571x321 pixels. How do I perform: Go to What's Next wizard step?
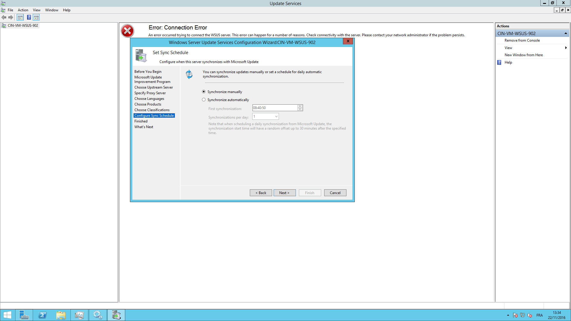144,127
